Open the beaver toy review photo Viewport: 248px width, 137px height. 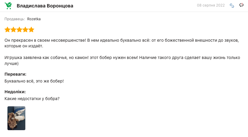pos(16,118)
